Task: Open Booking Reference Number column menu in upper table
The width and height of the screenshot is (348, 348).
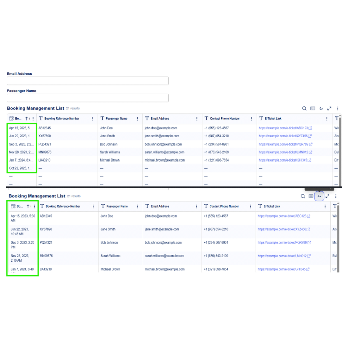Action: pos(92,119)
